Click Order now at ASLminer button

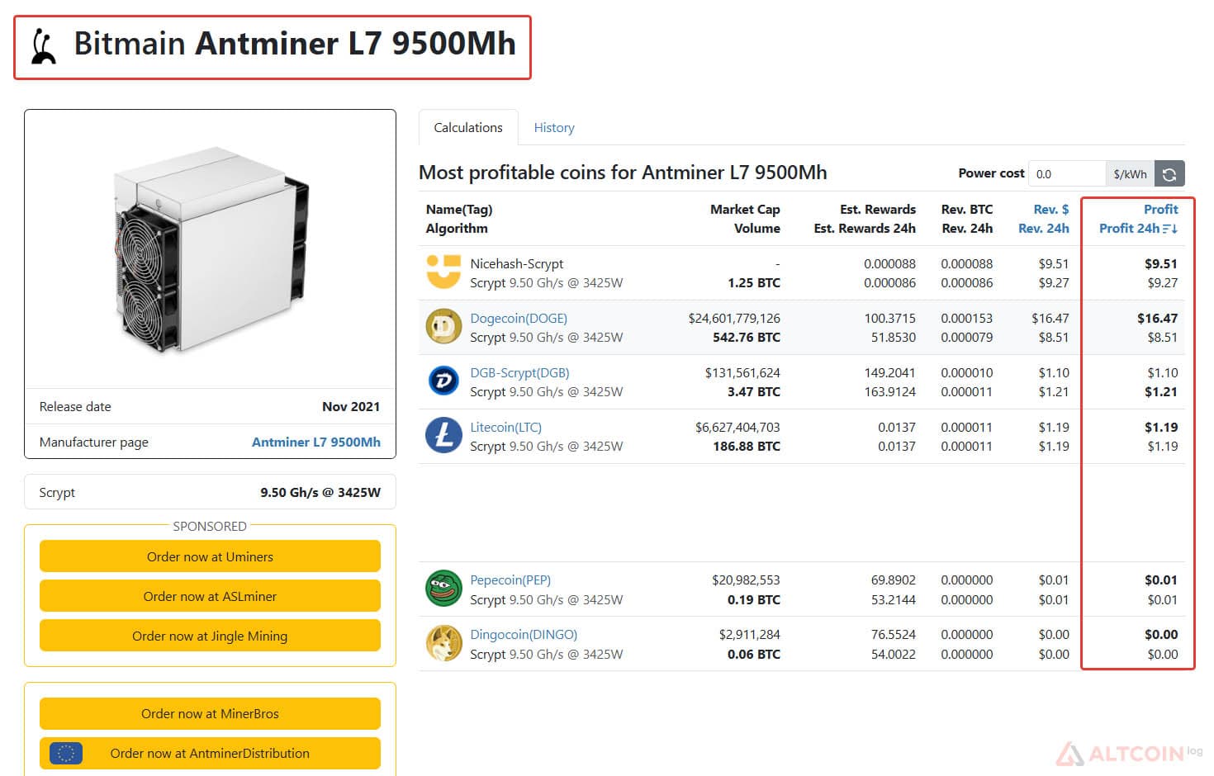click(x=210, y=596)
